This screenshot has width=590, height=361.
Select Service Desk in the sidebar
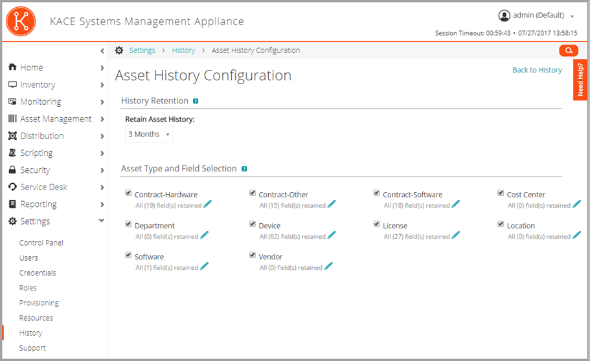[44, 187]
